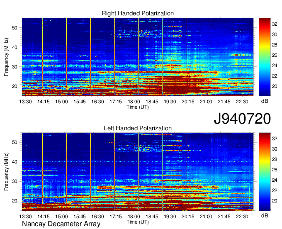Image resolution: width=282 pixels, height=229 pixels.
Task: Click 15:00 tick on Left Handed time axis
Action: point(61,217)
